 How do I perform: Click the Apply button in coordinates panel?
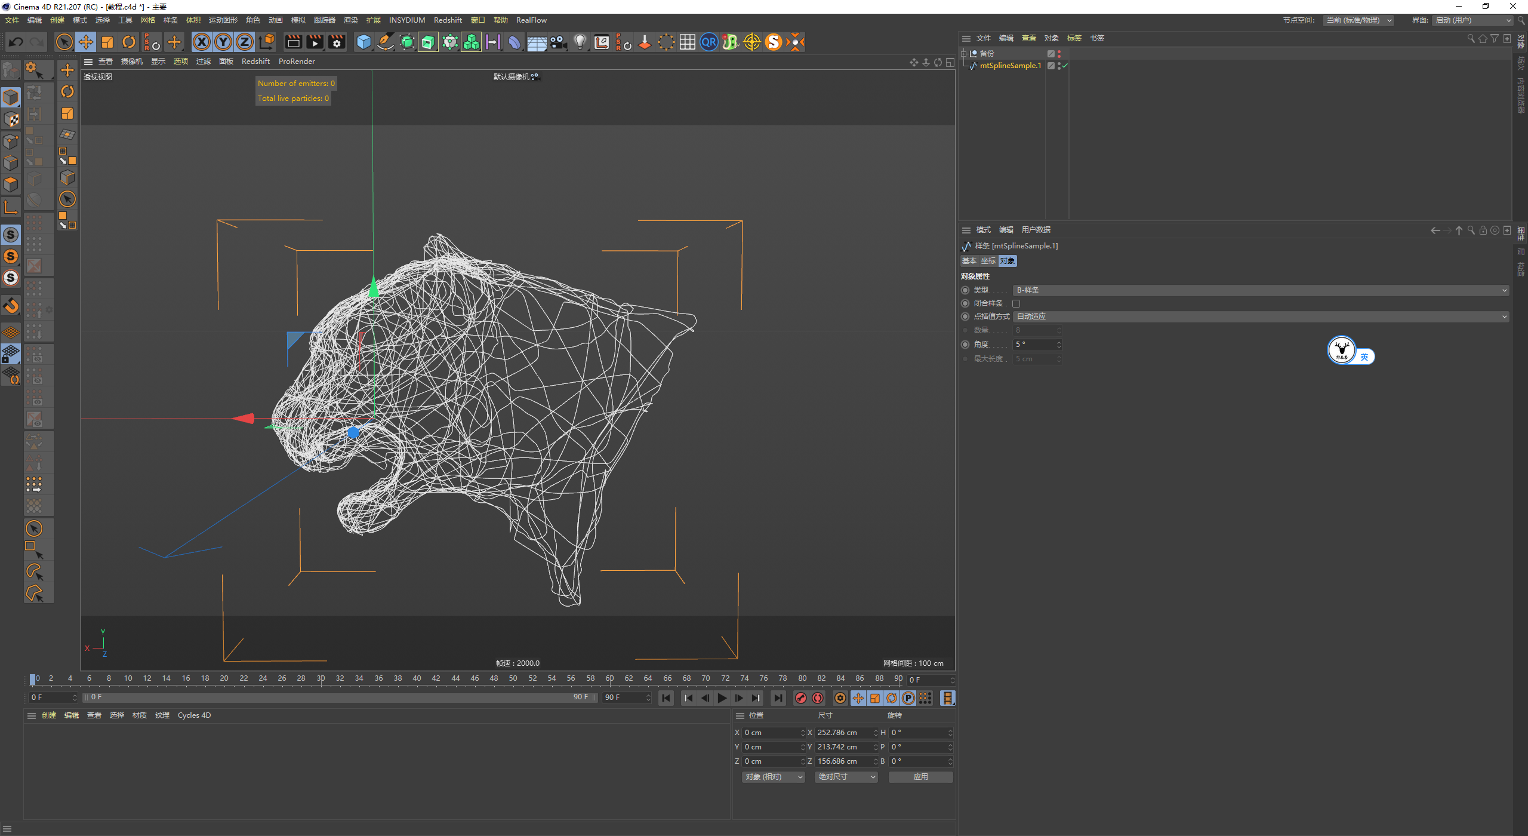pos(920,777)
